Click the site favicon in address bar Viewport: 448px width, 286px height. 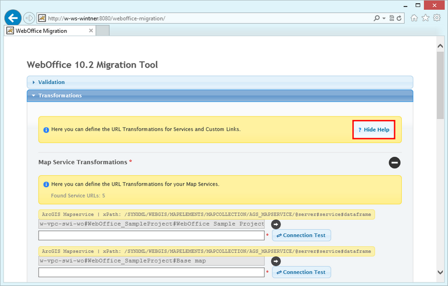coord(42,18)
